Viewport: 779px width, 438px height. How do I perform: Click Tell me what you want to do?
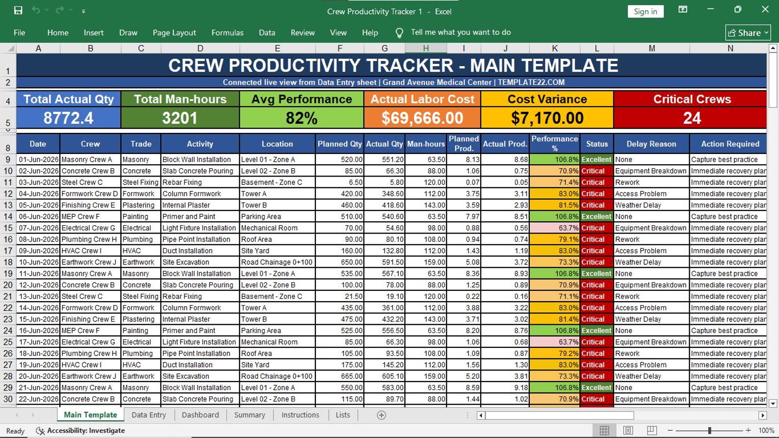[x=461, y=32]
